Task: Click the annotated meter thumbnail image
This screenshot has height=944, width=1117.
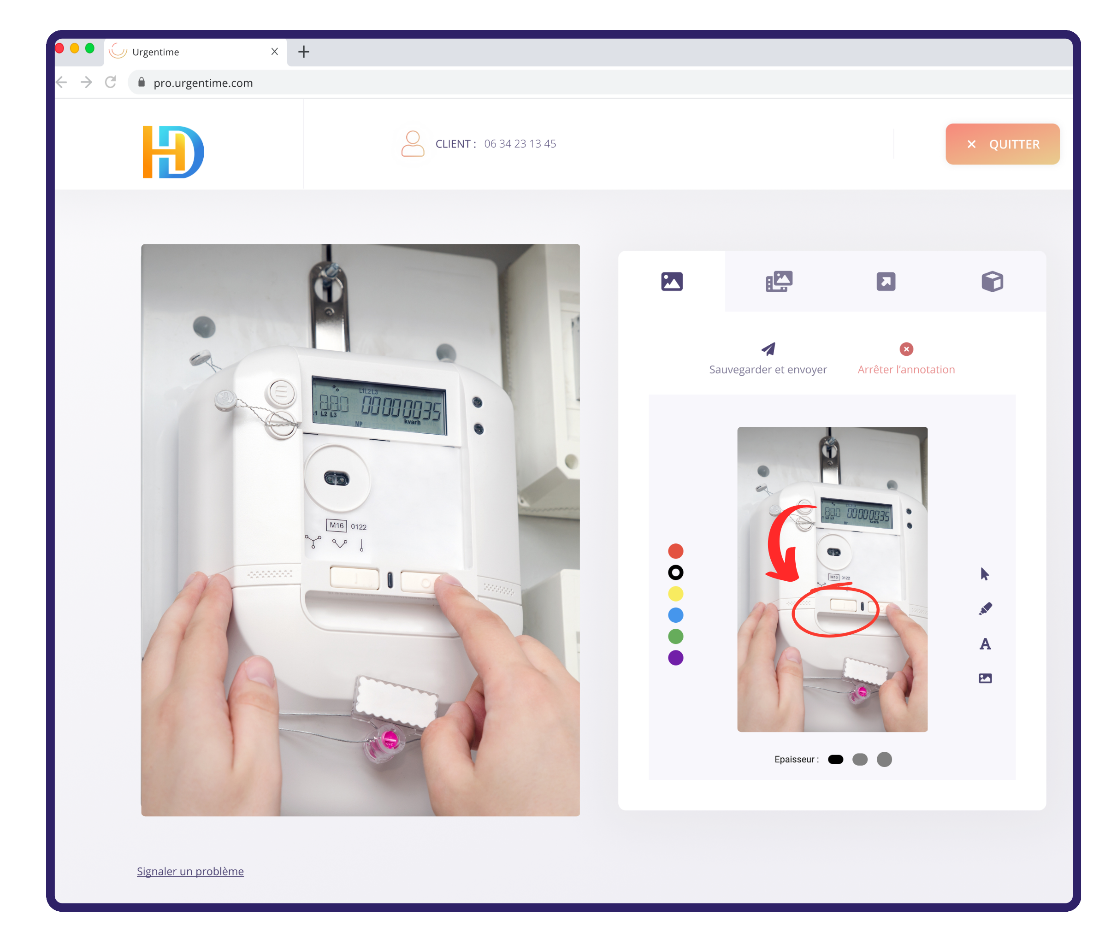Action: pos(832,579)
